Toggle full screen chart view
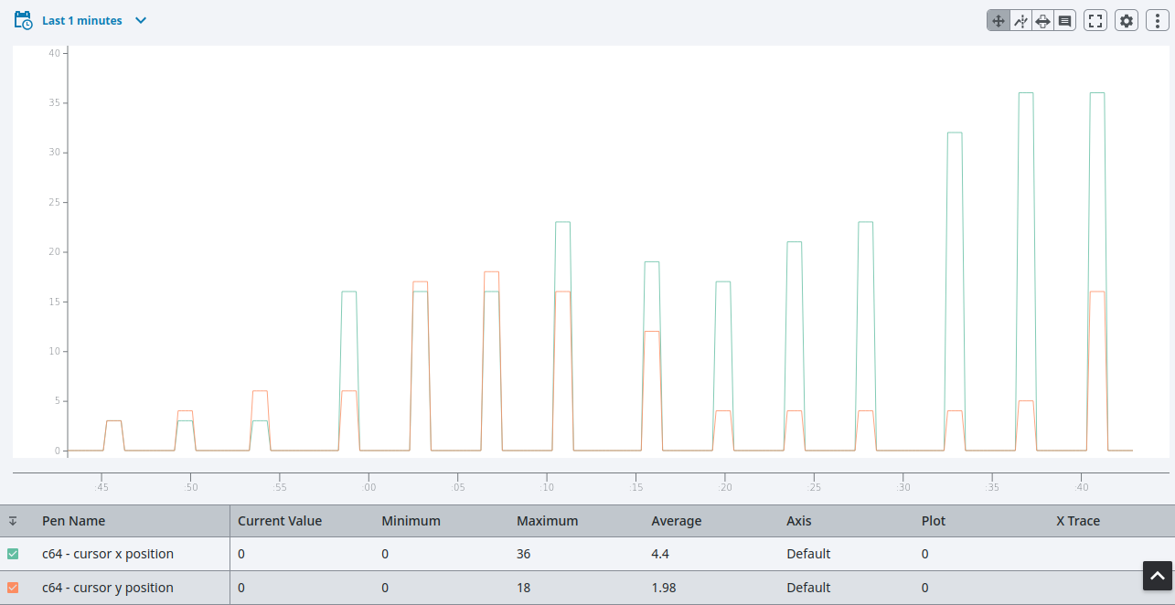Screen dimensions: 1175x605 [1095, 21]
